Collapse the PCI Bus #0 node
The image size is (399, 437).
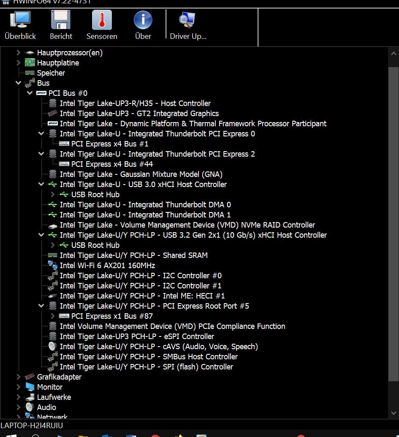(x=30, y=93)
